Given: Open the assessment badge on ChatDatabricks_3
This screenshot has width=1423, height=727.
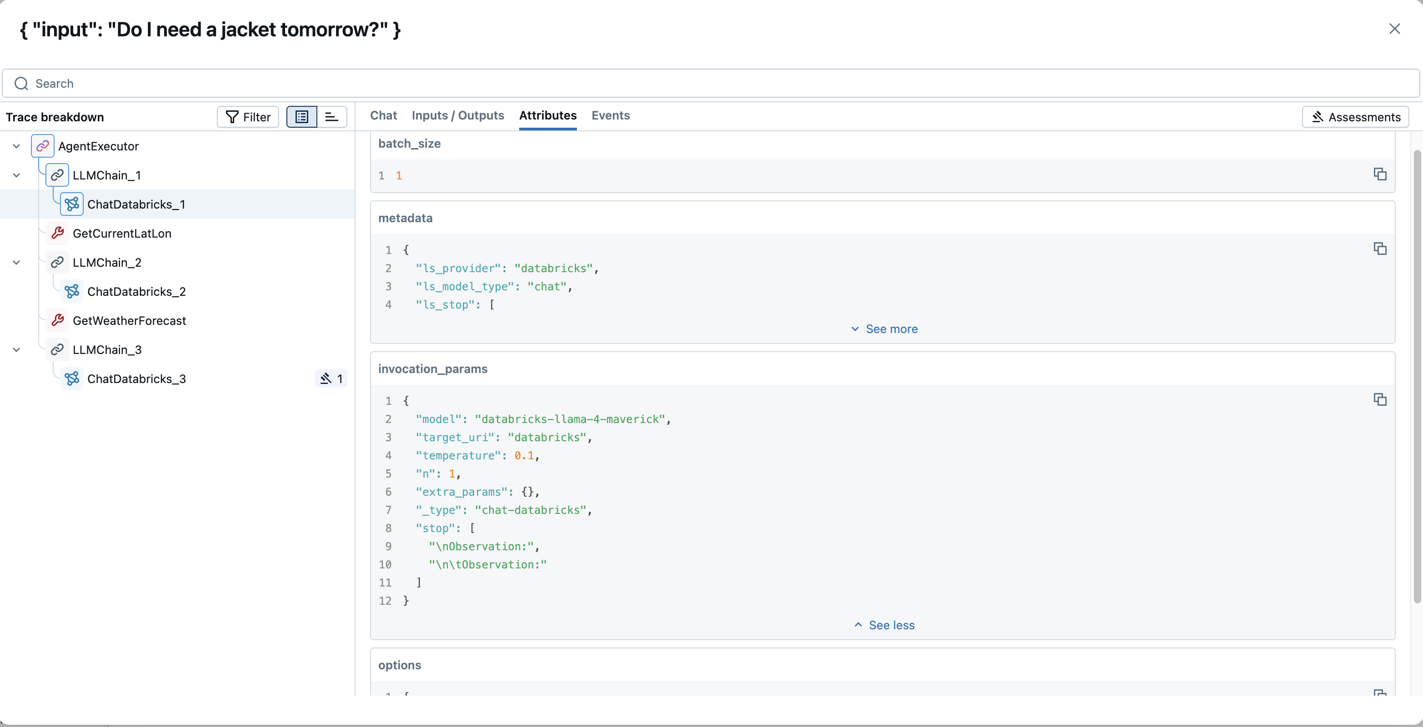Looking at the screenshot, I should 331,378.
